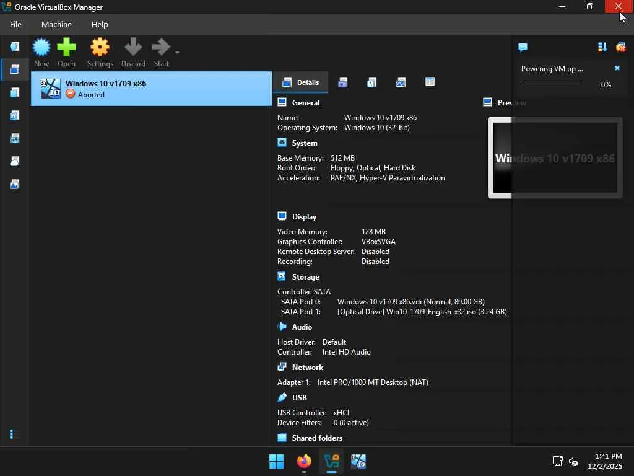634x476 pixels.
Task: Click the clear finished notifications icon
Action: [620, 47]
